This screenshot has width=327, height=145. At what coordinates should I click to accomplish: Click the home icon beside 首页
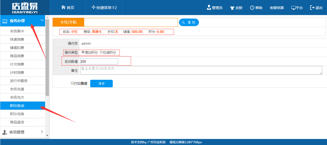pyautogui.click(x=63, y=7)
